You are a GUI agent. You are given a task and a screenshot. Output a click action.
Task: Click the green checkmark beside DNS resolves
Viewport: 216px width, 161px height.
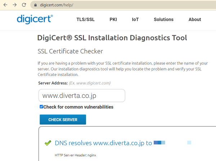[48, 143]
